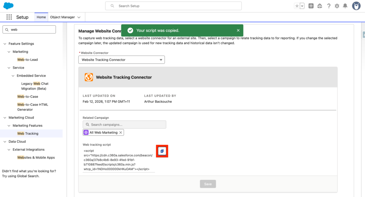This screenshot has height=197, width=365.
Task: Click the global actions plus icon
Action: 311,6
